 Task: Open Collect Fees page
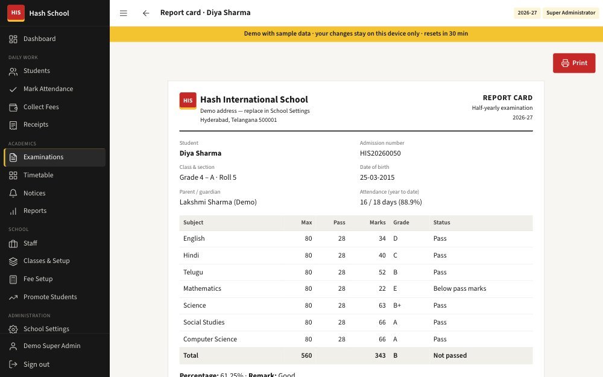pyautogui.click(x=55, y=107)
